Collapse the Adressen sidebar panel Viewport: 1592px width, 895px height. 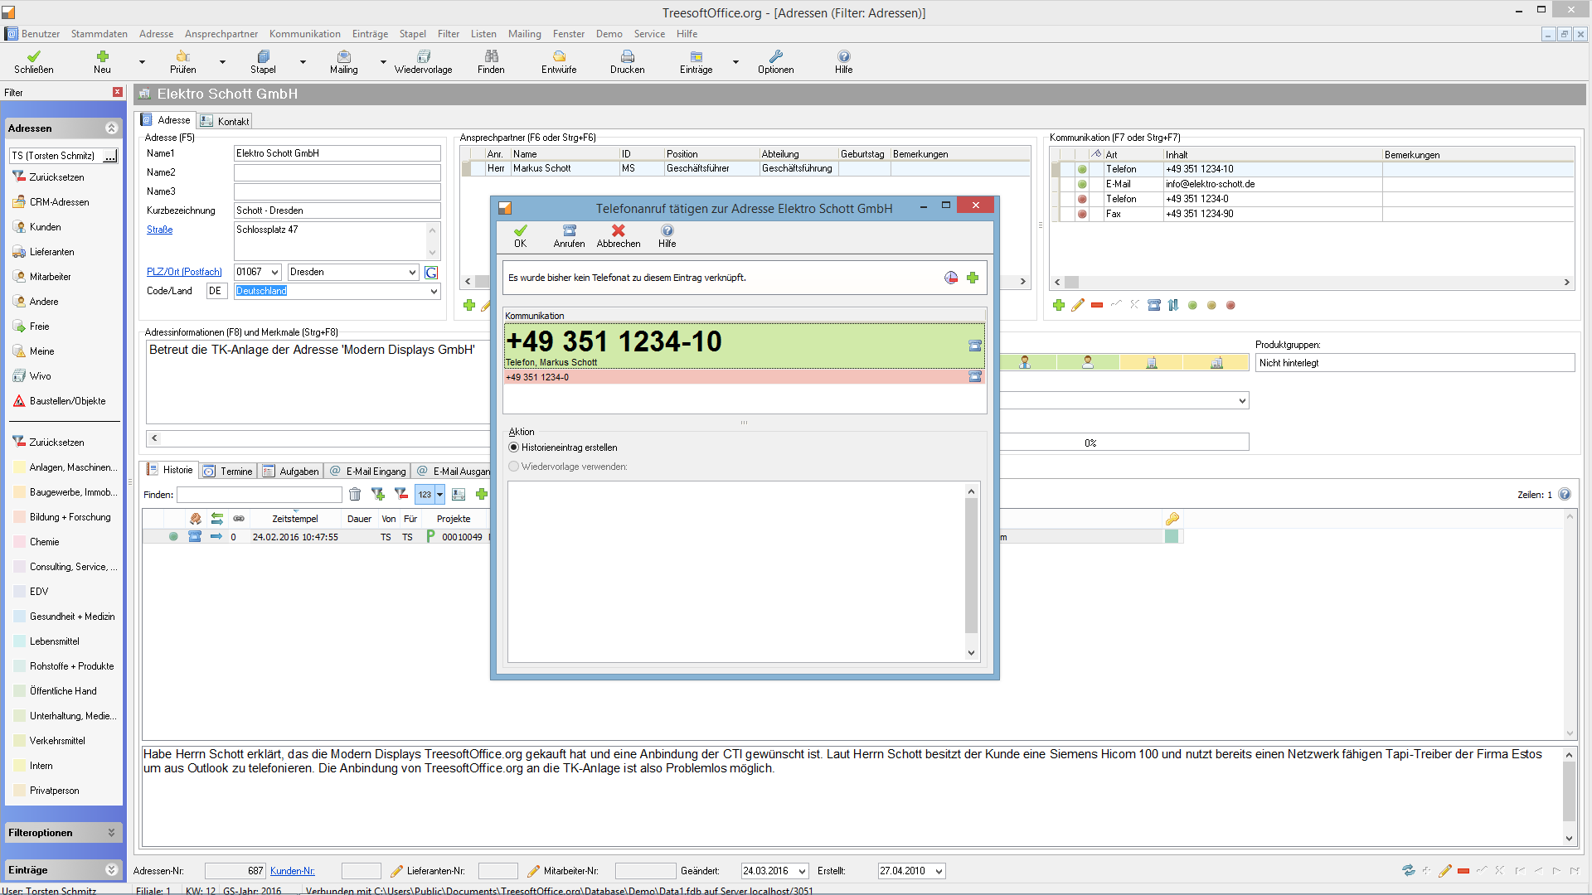pyautogui.click(x=111, y=128)
